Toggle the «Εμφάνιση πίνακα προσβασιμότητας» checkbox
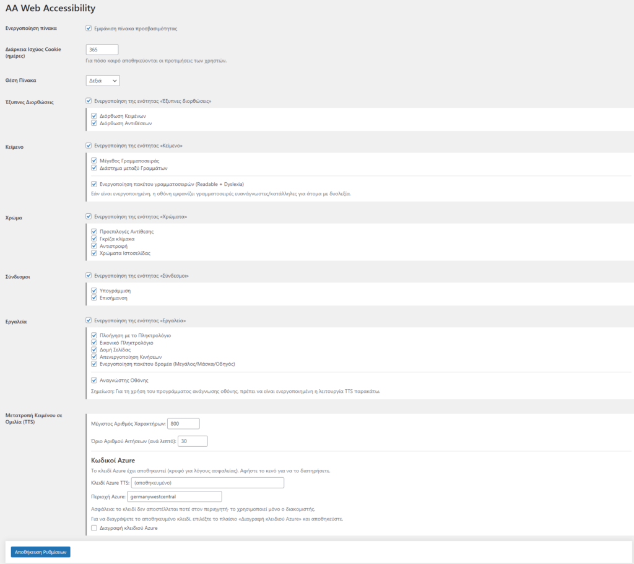Screen dimensions: 634x564 [89, 29]
